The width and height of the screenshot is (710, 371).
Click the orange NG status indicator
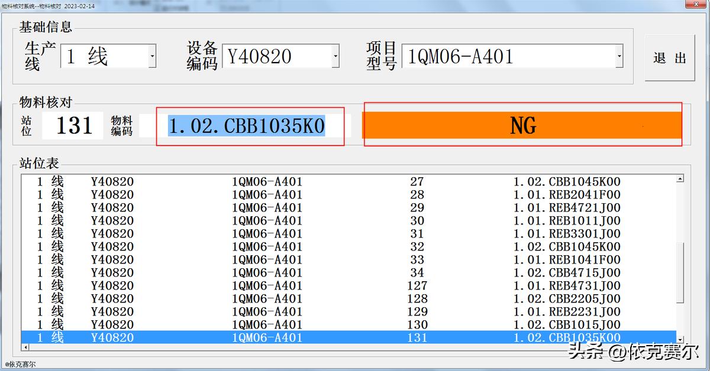pos(523,125)
